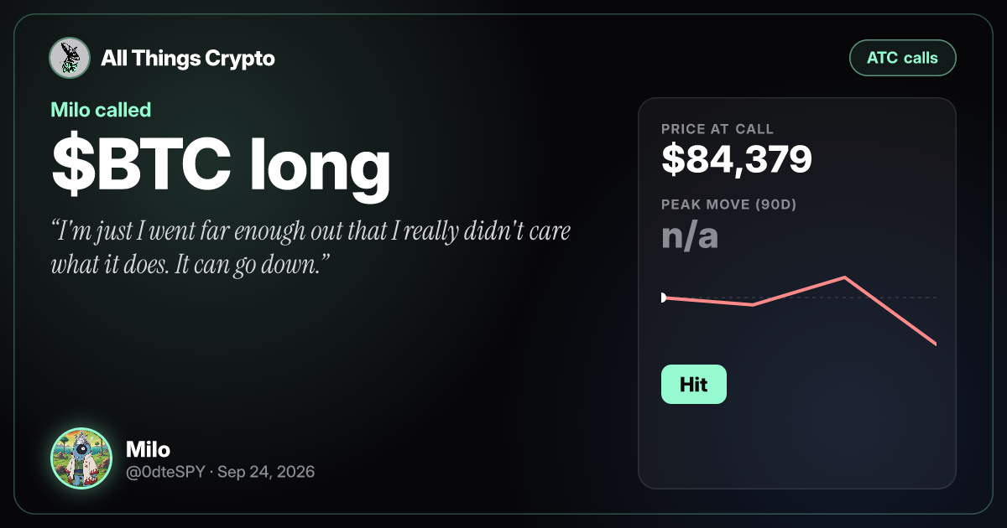The height and width of the screenshot is (528, 1007).
Task: Click the green Hit badge
Action: pos(694,385)
